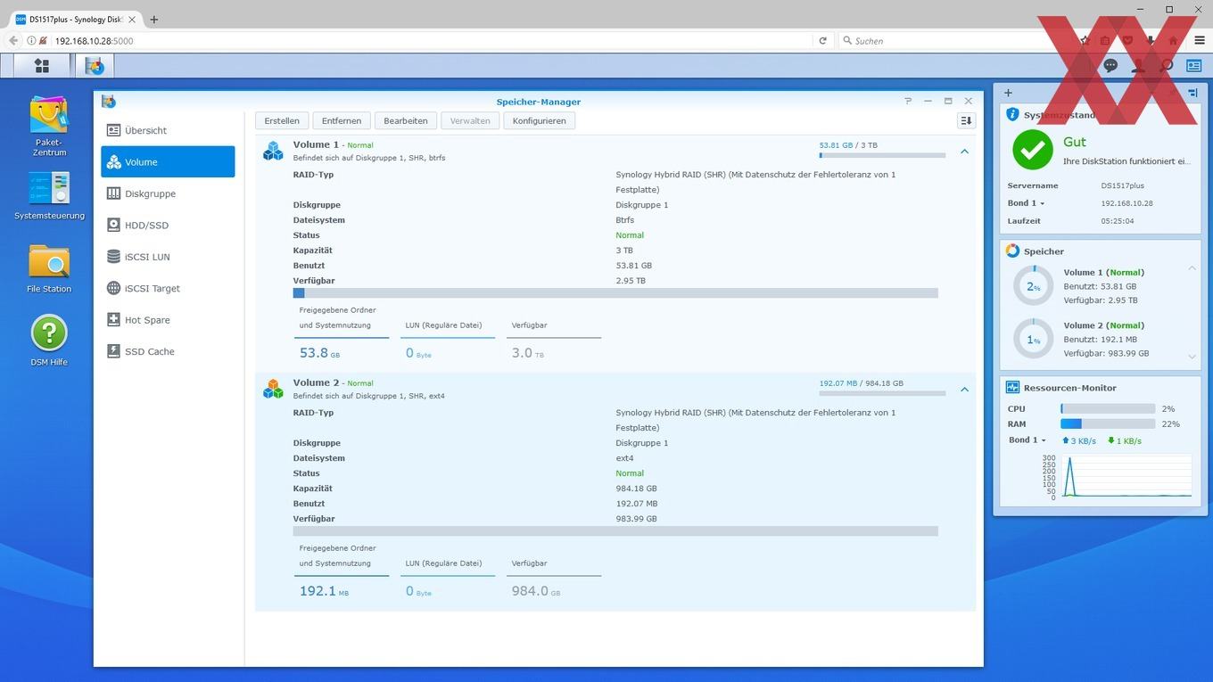Click IP address 192.168.10.28 in widget

1126,203
